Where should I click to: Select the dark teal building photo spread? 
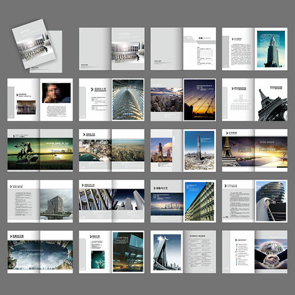pos(127,251)
